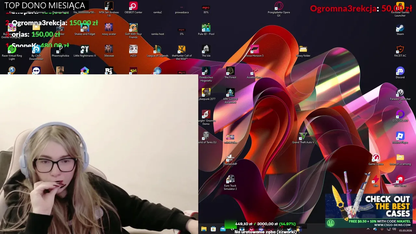Open Paradox Launcher v2 shortcut

400,96
